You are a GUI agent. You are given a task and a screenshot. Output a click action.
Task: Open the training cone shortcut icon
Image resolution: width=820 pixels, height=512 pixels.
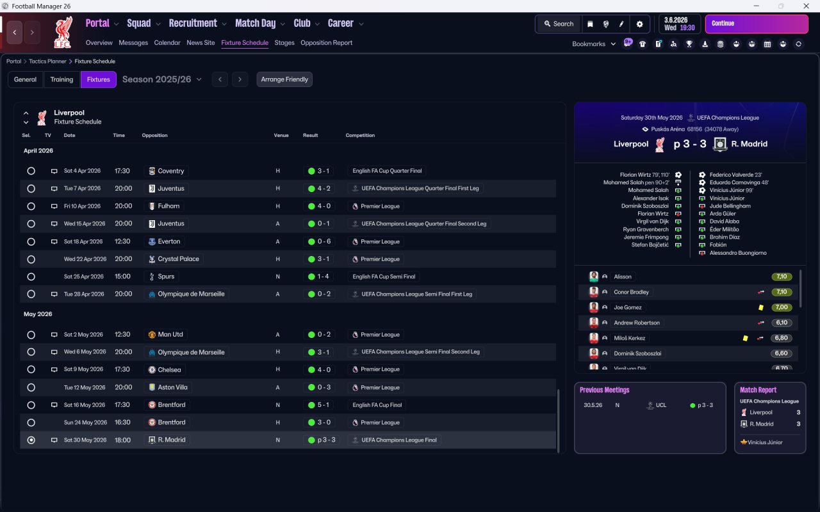(705, 44)
